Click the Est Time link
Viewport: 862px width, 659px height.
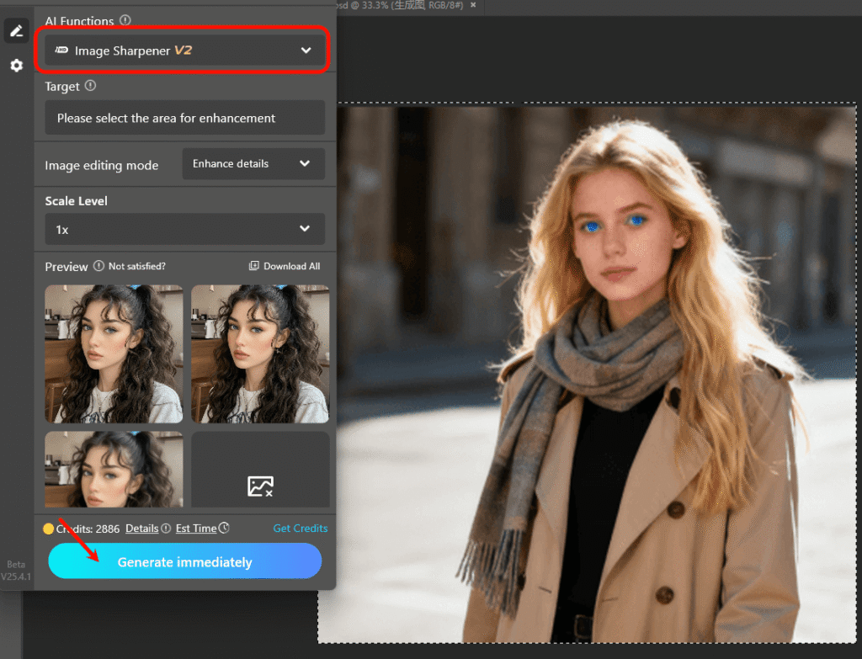pyautogui.click(x=196, y=529)
